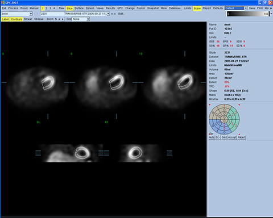Click the Exit button in the toolbar
Viewport: 273px width, 218px height.
coord(4,8)
